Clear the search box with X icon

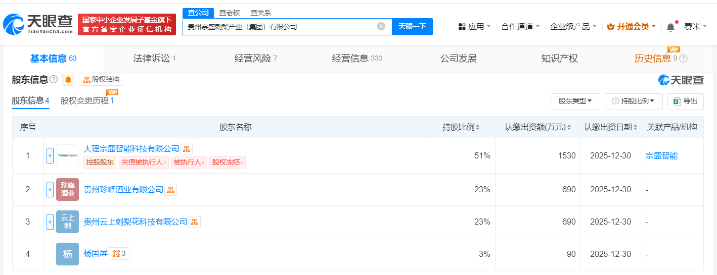[x=381, y=26]
